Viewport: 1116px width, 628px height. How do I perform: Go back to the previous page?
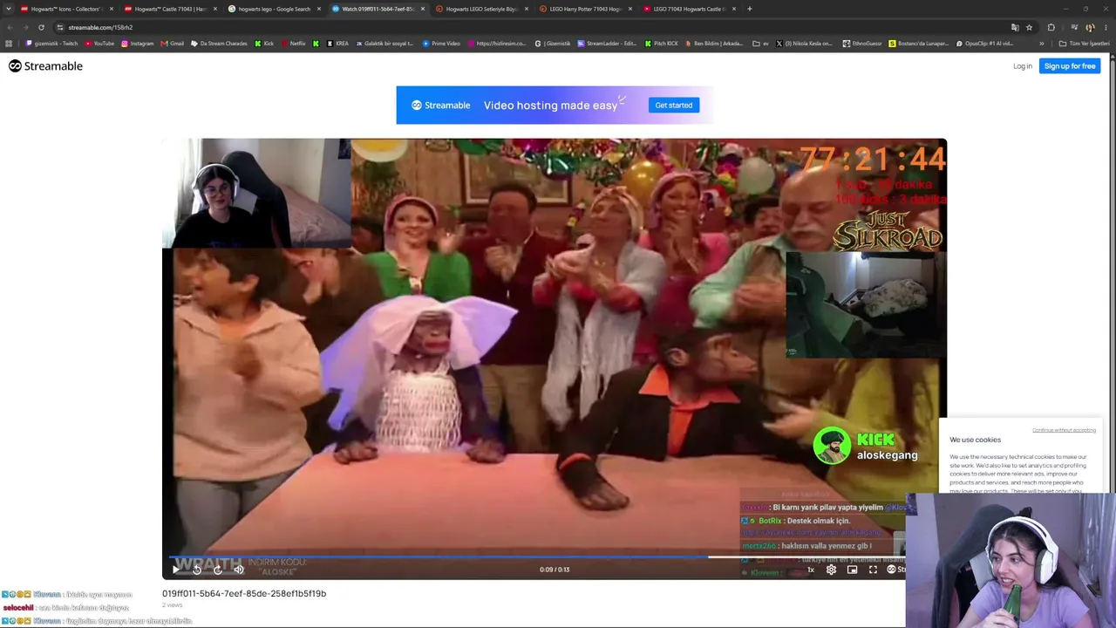point(10,27)
